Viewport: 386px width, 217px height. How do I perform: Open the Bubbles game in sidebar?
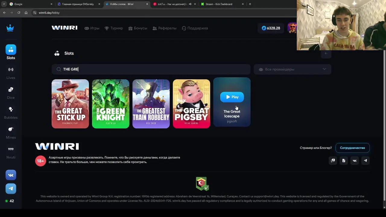[11, 113]
